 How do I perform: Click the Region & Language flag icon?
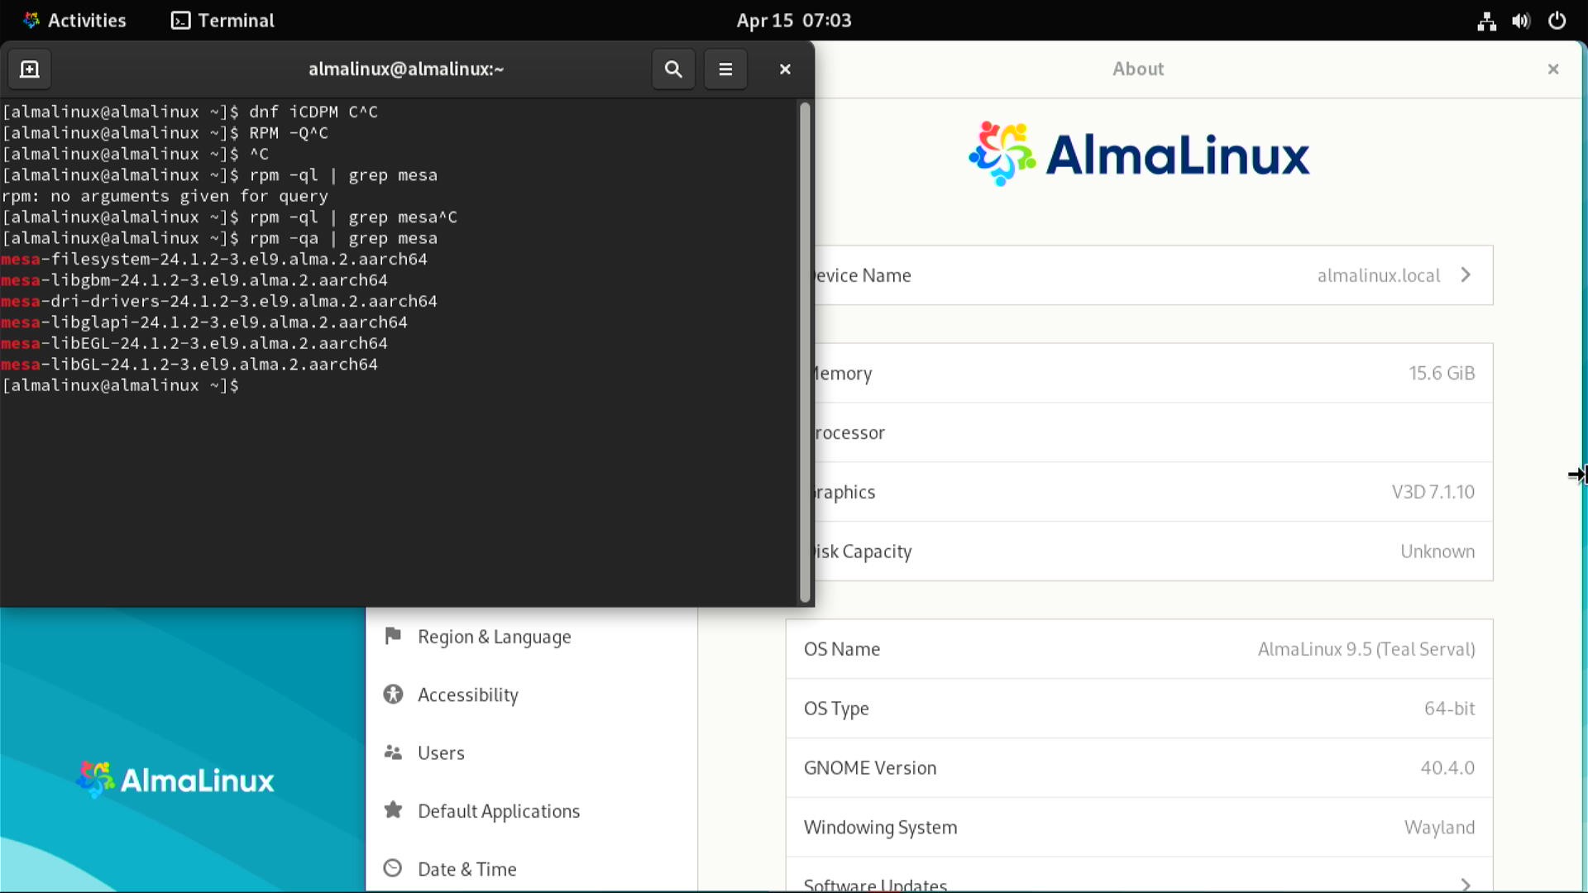(x=393, y=636)
